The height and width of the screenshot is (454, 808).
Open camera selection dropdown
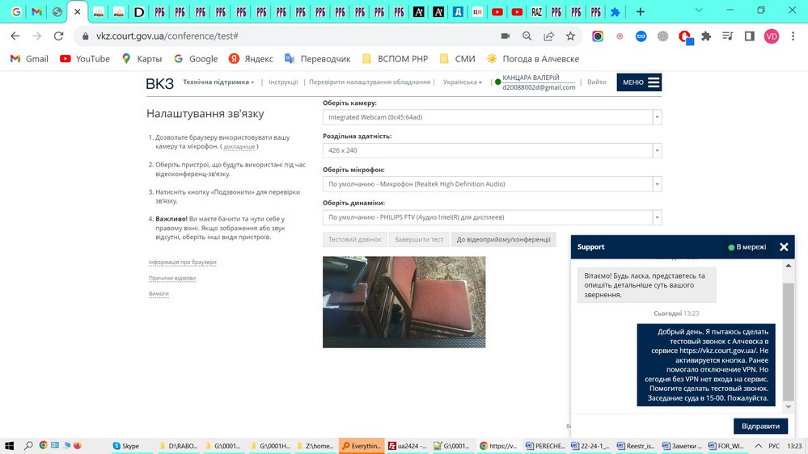tap(492, 117)
